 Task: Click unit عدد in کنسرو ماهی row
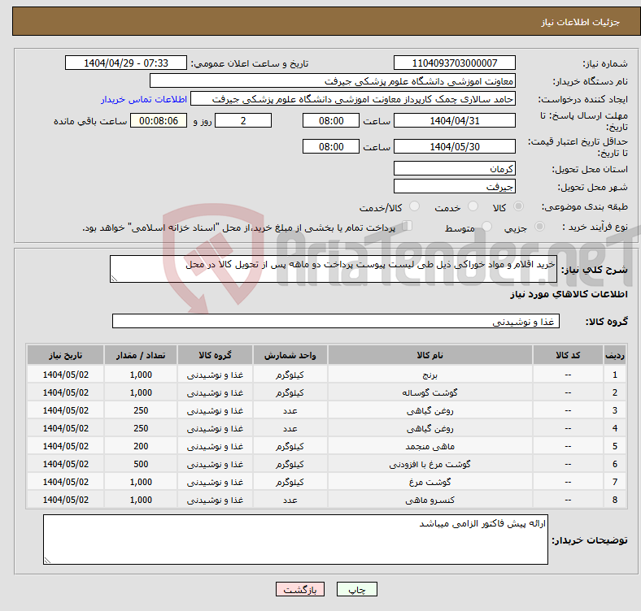[x=290, y=500]
